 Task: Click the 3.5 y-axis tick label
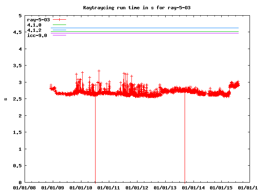18,66
